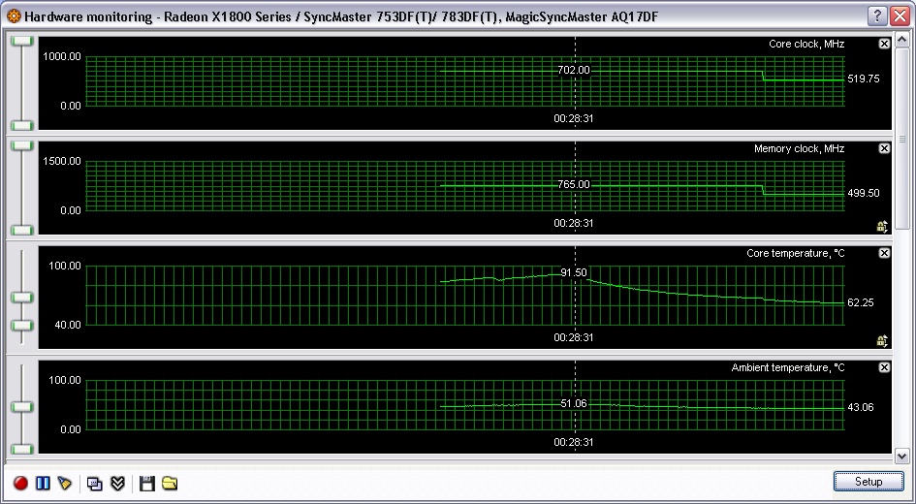Image resolution: width=916 pixels, height=504 pixels.
Task: Click the 43.06 current Ambient temperature value
Action: pyautogui.click(x=861, y=407)
